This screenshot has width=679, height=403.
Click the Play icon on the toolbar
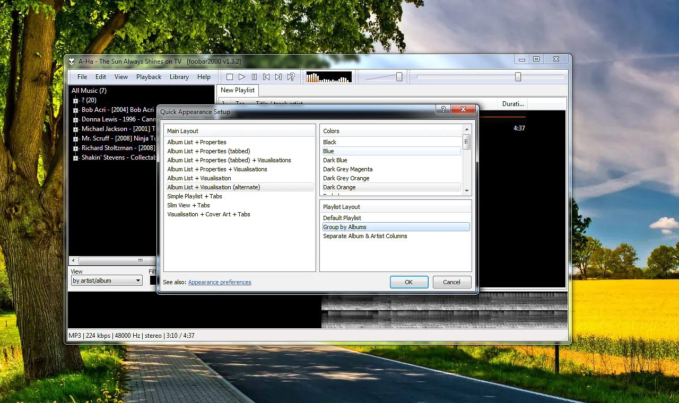pyautogui.click(x=242, y=76)
